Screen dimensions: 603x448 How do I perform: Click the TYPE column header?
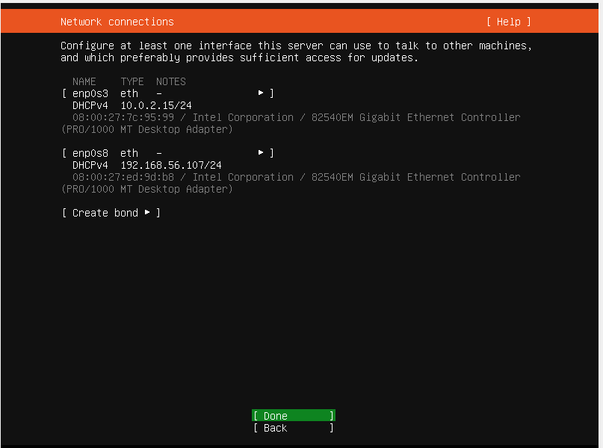coord(132,81)
